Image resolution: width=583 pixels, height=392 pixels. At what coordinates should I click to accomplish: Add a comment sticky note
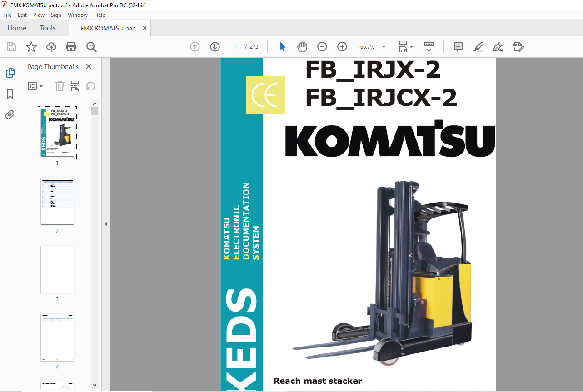458,47
